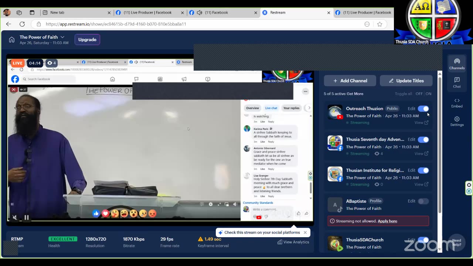Switch to last Live Producer Facebook tab
This screenshot has width=473, height=266.
[363, 13]
